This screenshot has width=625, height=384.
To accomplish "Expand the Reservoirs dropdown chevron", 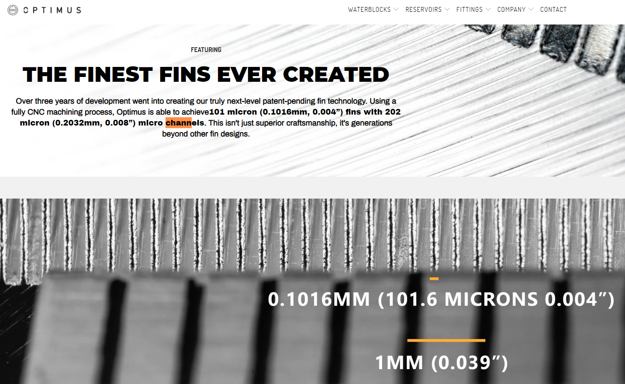I will (x=447, y=10).
